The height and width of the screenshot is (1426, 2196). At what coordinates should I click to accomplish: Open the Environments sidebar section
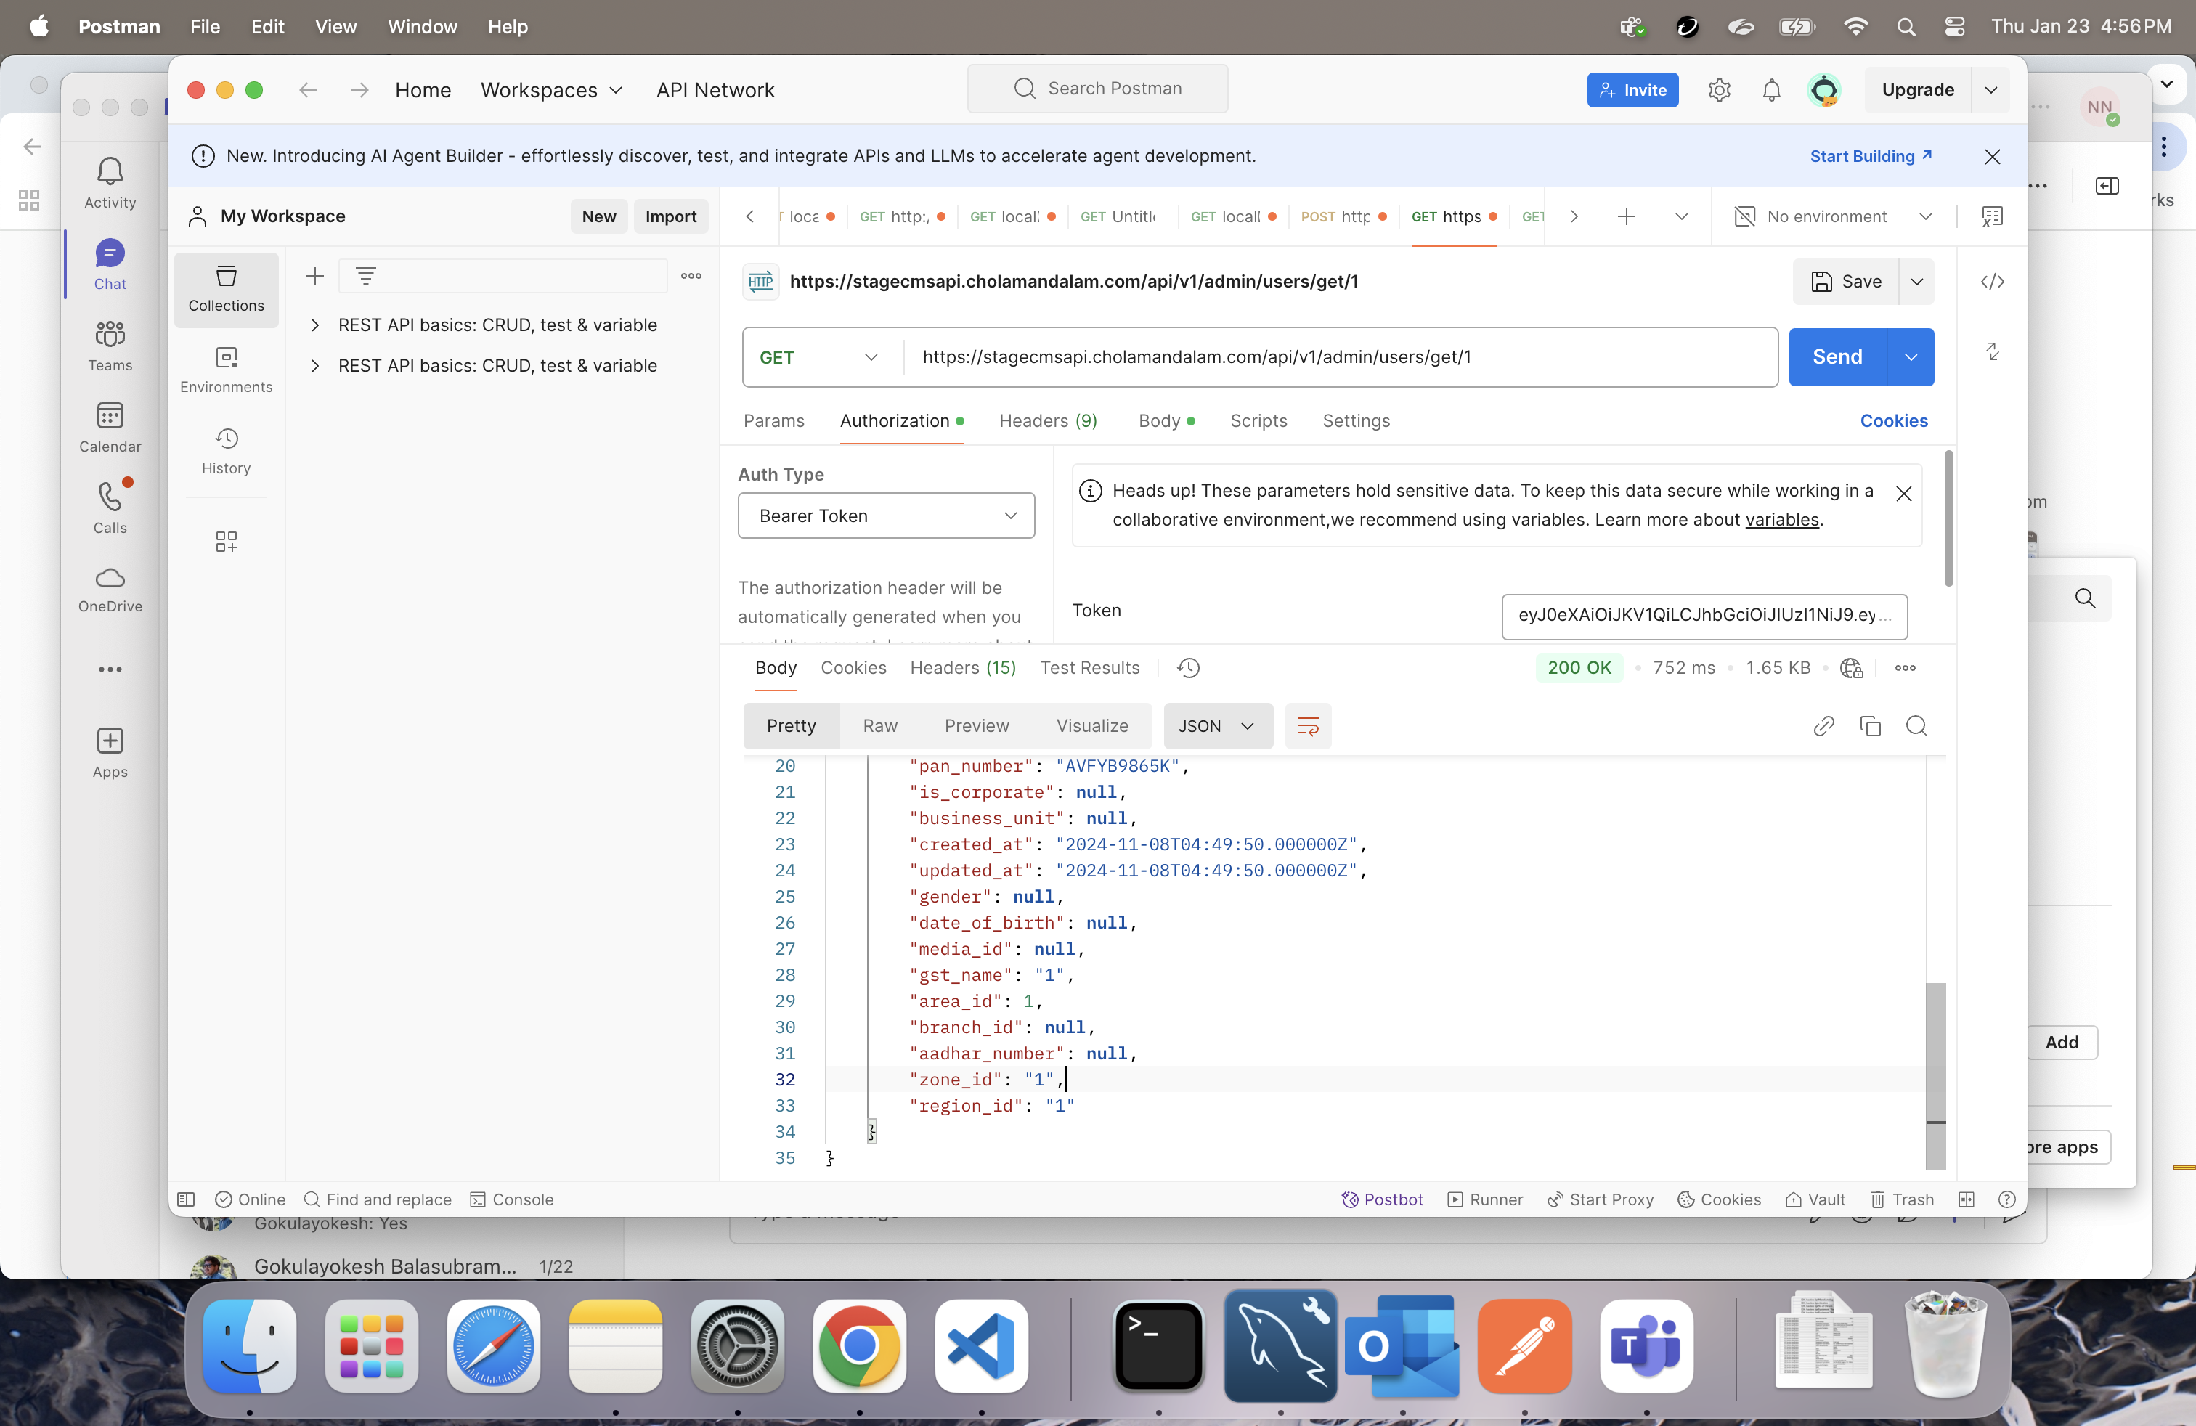click(x=226, y=370)
